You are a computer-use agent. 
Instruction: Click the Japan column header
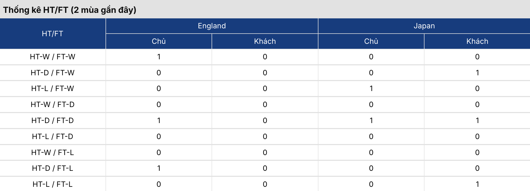pyautogui.click(x=424, y=26)
